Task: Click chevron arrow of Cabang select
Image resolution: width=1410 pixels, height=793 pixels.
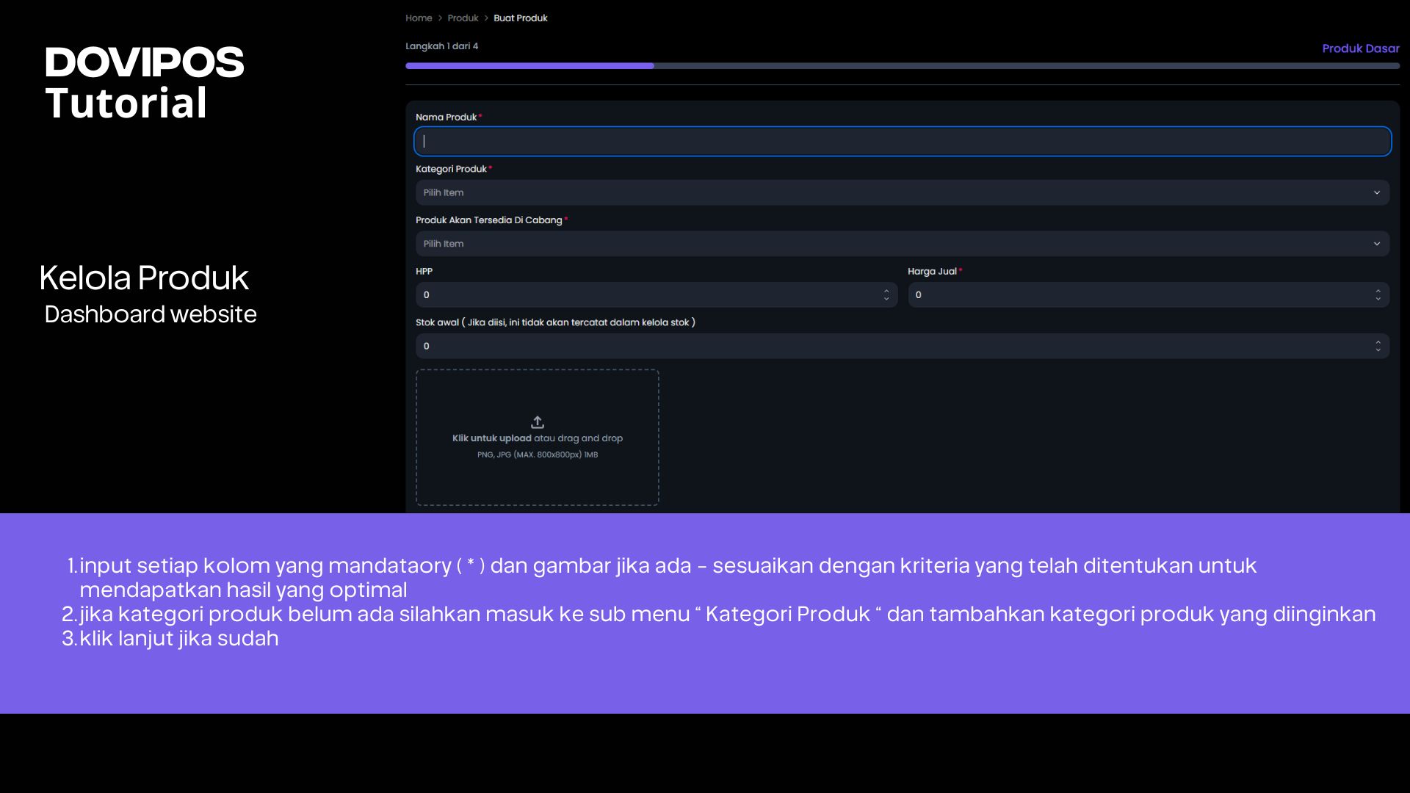Action: coord(1377,244)
